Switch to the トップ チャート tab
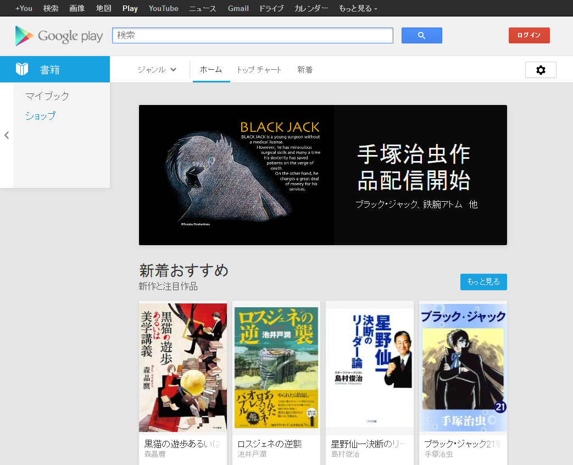The height and width of the screenshot is (465, 573). click(x=259, y=69)
